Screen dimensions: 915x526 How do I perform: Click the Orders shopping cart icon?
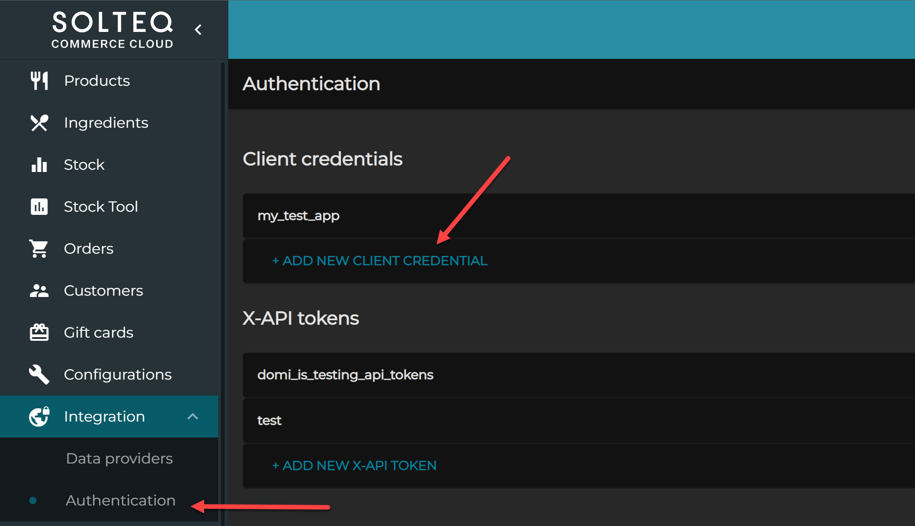click(x=39, y=249)
